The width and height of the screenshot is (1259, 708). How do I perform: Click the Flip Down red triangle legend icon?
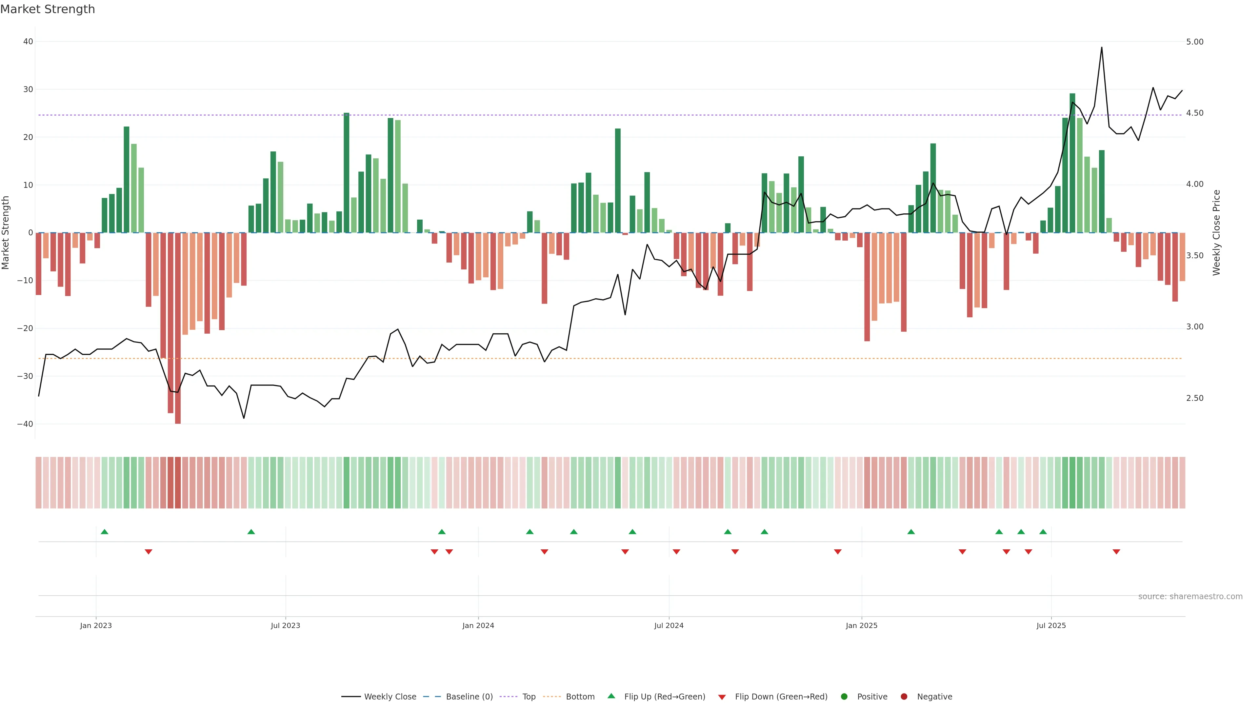pyautogui.click(x=722, y=697)
